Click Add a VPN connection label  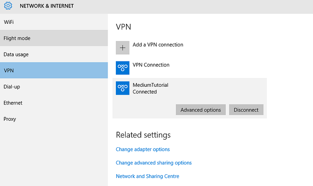click(x=158, y=45)
